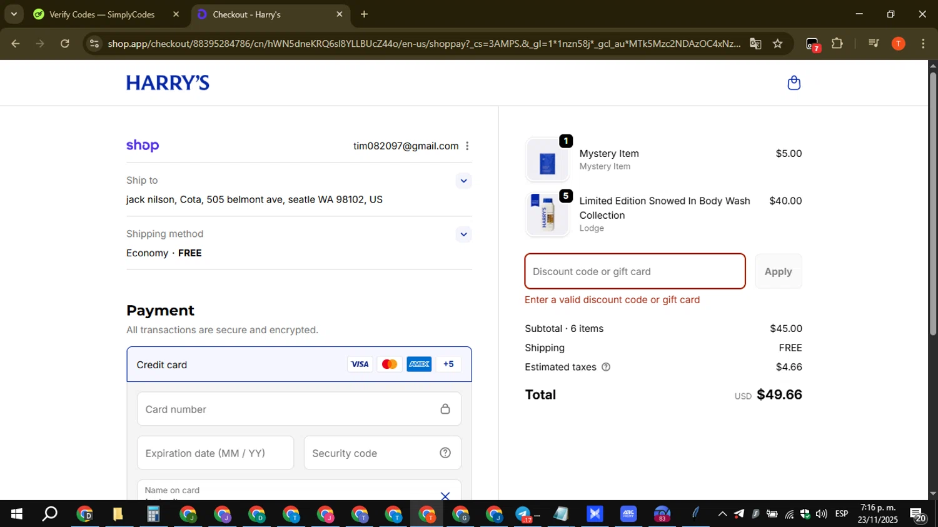This screenshot has width=938, height=527.
Task: Click the $49.66 total amount
Action: click(779, 394)
